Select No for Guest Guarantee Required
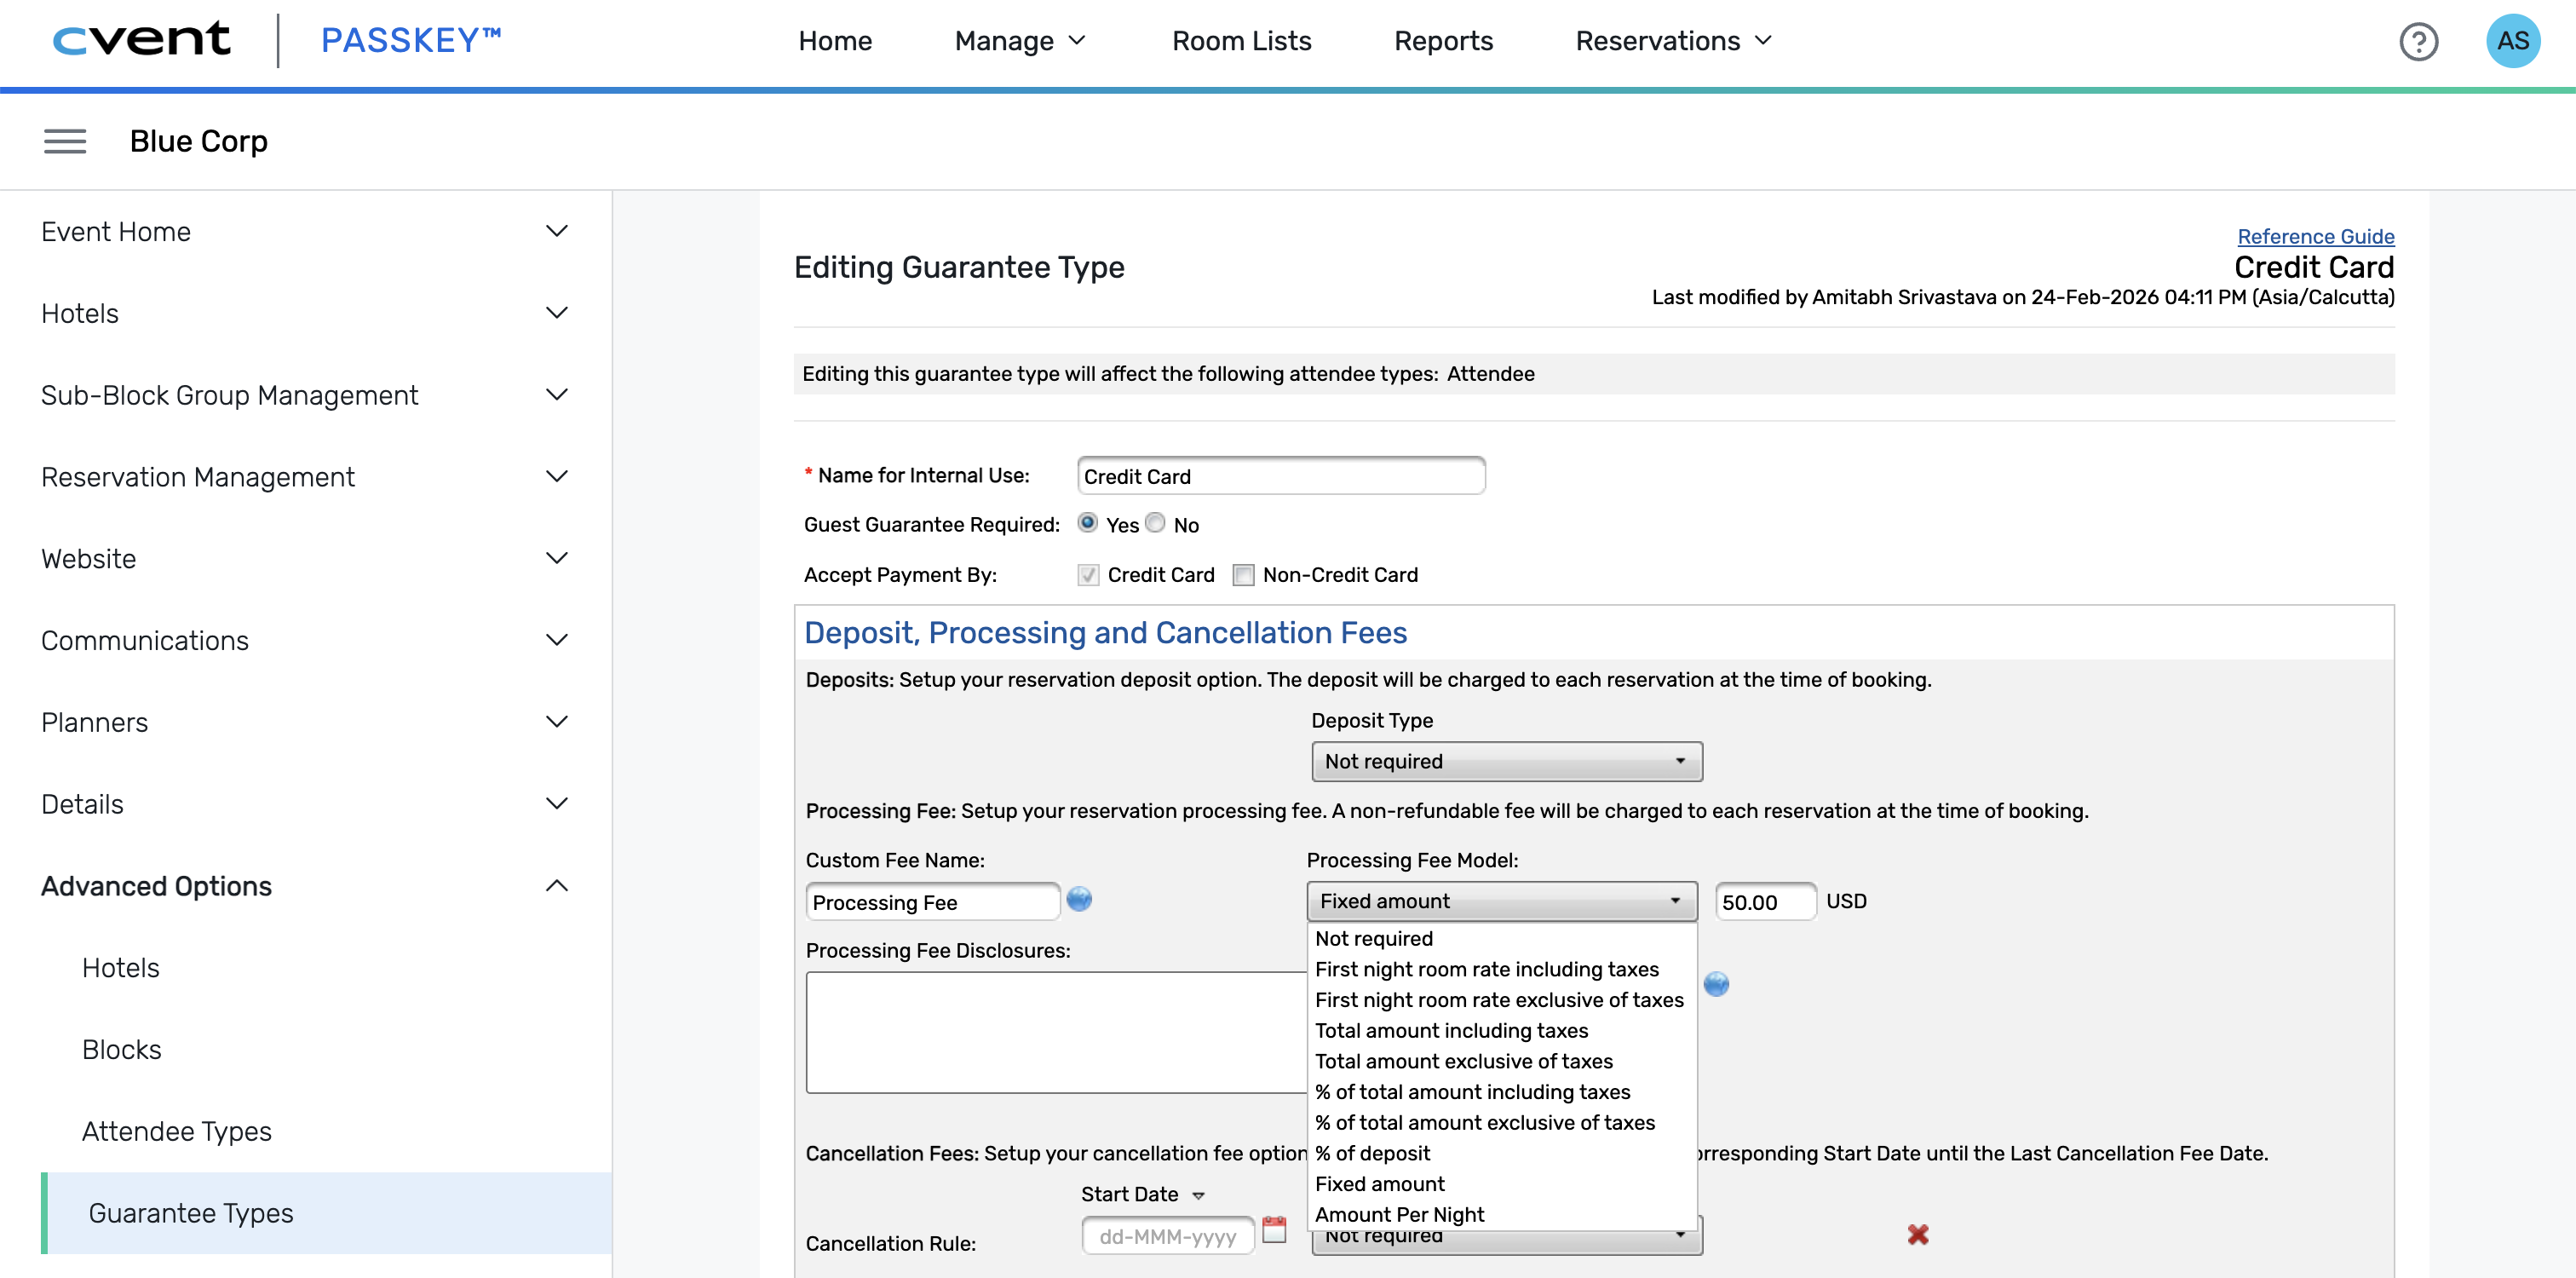The height and width of the screenshot is (1278, 2576). pos(1155,523)
